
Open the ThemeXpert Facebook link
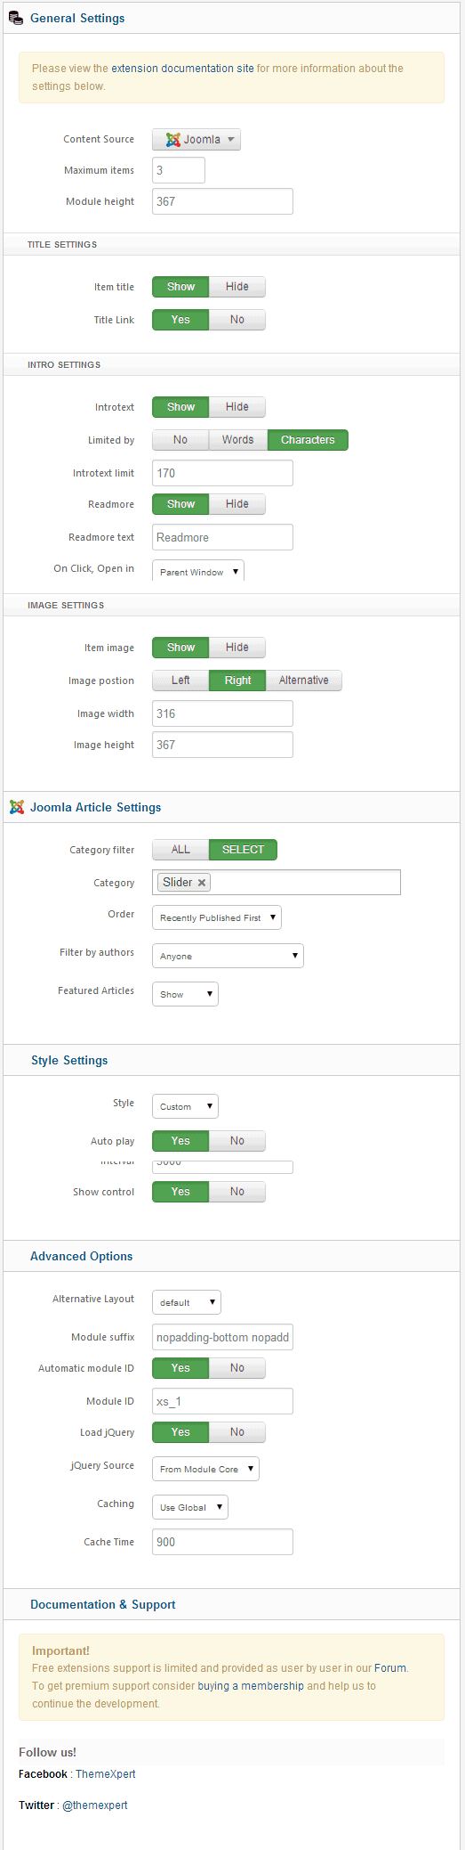[106, 1774]
